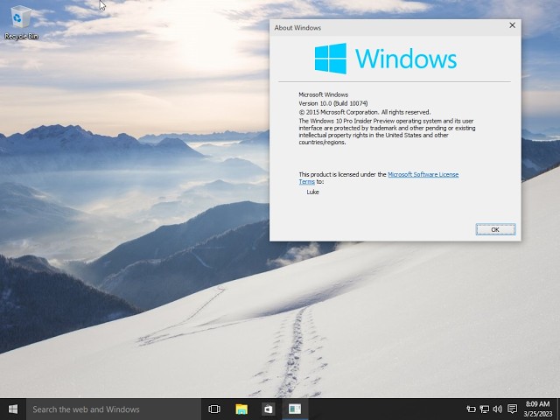
Task: Click the Microsoft Windows text line
Action: 324,94
